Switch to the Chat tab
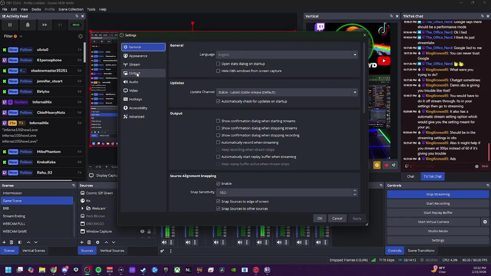 [x=410, y=177]
